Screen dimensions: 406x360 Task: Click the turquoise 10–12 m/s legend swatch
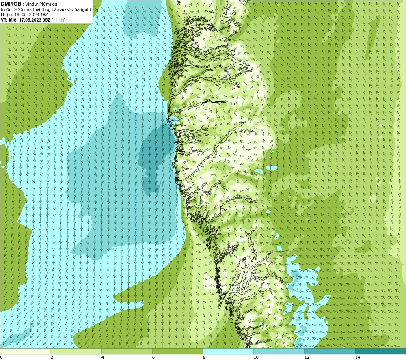tap(279, 351)
